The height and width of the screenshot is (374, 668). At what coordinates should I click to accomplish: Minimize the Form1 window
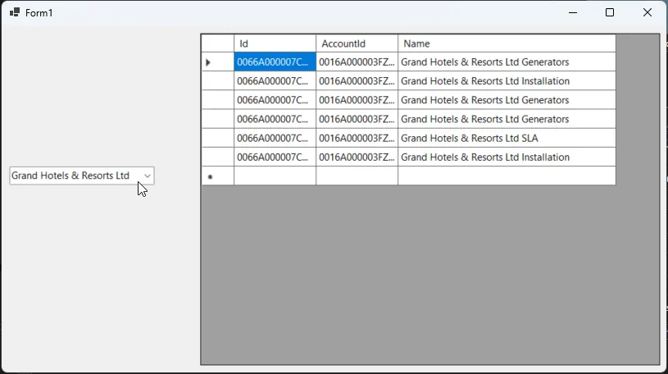click(x=573, y=12)
